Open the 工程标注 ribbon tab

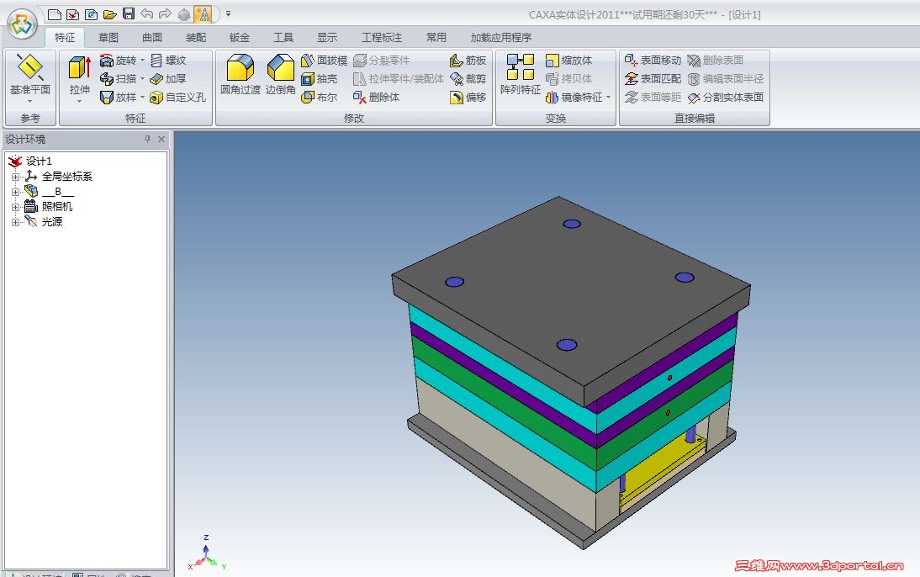click(382, 38)
